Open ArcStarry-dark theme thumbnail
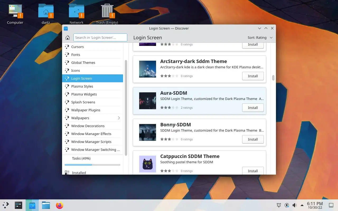 [x=148, y=69]
